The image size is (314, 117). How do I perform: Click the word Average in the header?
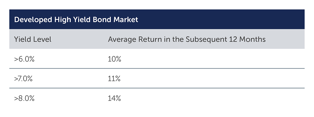point(121,40)
